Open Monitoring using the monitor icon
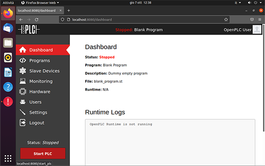Viewport: 265px width, 166px height. tap(23, 81)
